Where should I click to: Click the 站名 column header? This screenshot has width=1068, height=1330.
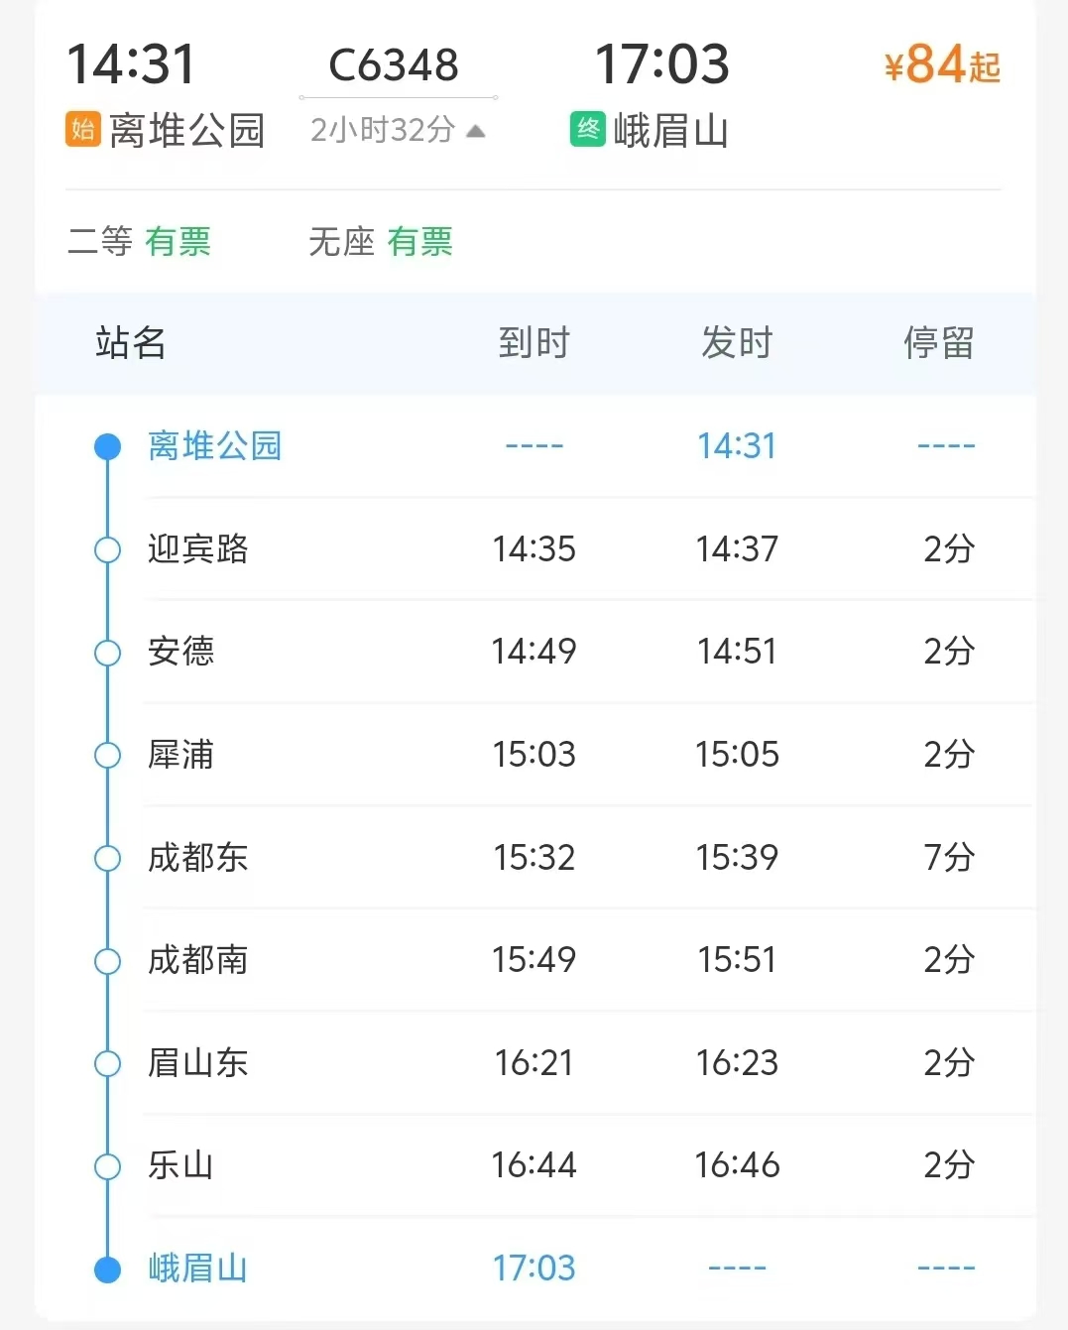tap(131, 343)
